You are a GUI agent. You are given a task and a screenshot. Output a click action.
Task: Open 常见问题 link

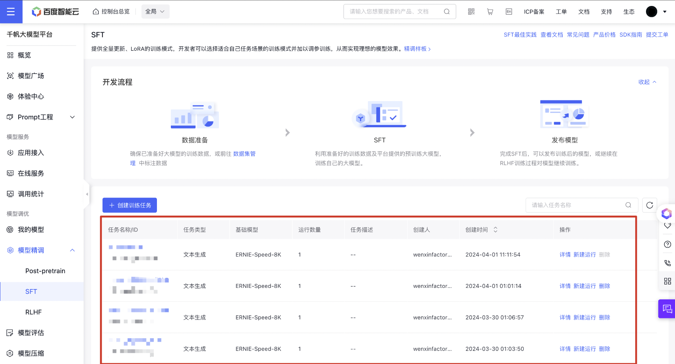pos(578,35)
